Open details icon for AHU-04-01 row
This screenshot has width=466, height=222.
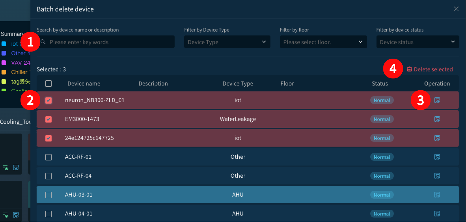(437, 214)
